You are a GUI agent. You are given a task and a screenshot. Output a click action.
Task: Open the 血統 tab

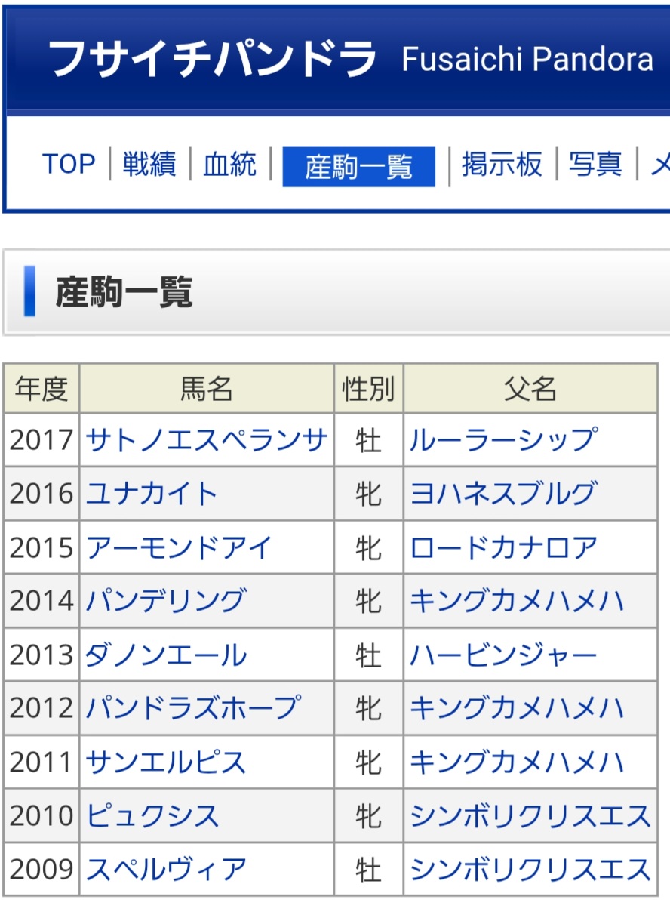coord(230,165)
